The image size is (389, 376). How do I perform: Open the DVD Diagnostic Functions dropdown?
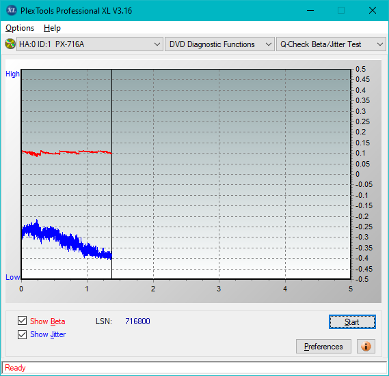point(219,44)
